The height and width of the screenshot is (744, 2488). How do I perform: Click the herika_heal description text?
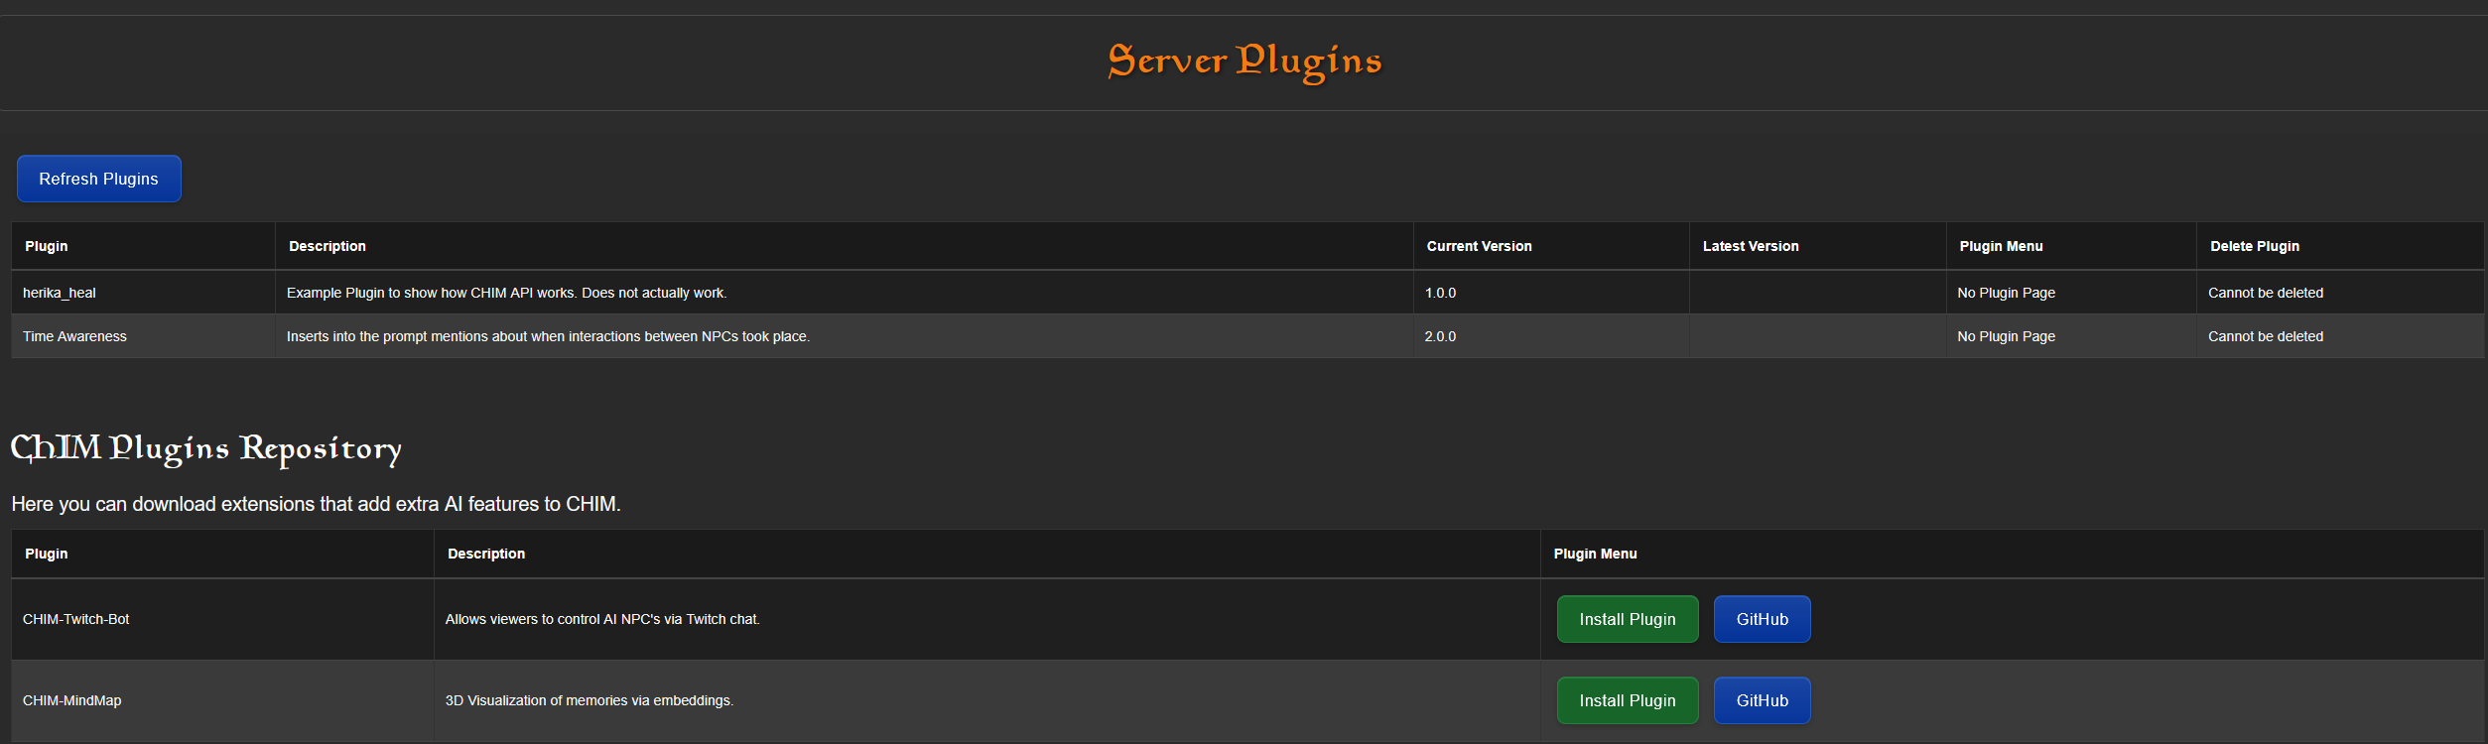[x=506, y=293]
